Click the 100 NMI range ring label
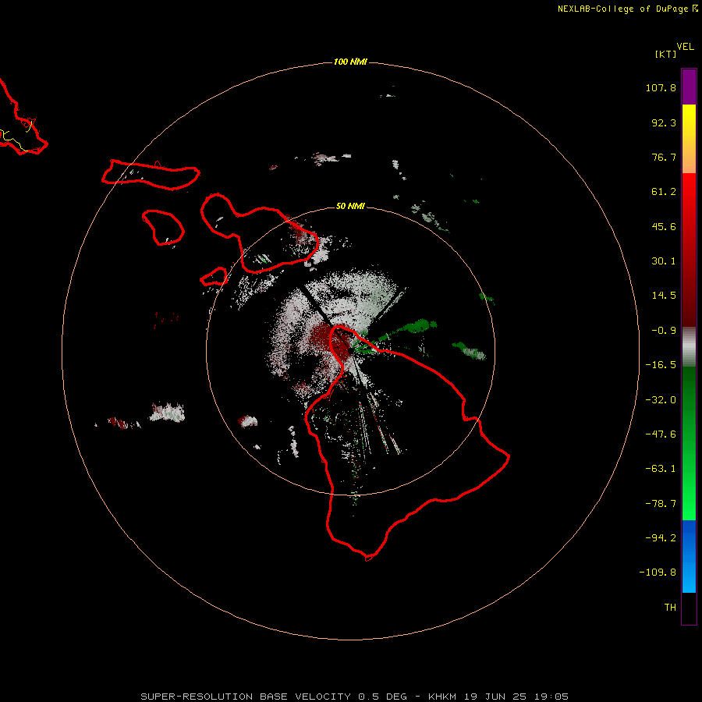Image resolution: width=702 pixels, height=702 pixels. pos(350,62)
